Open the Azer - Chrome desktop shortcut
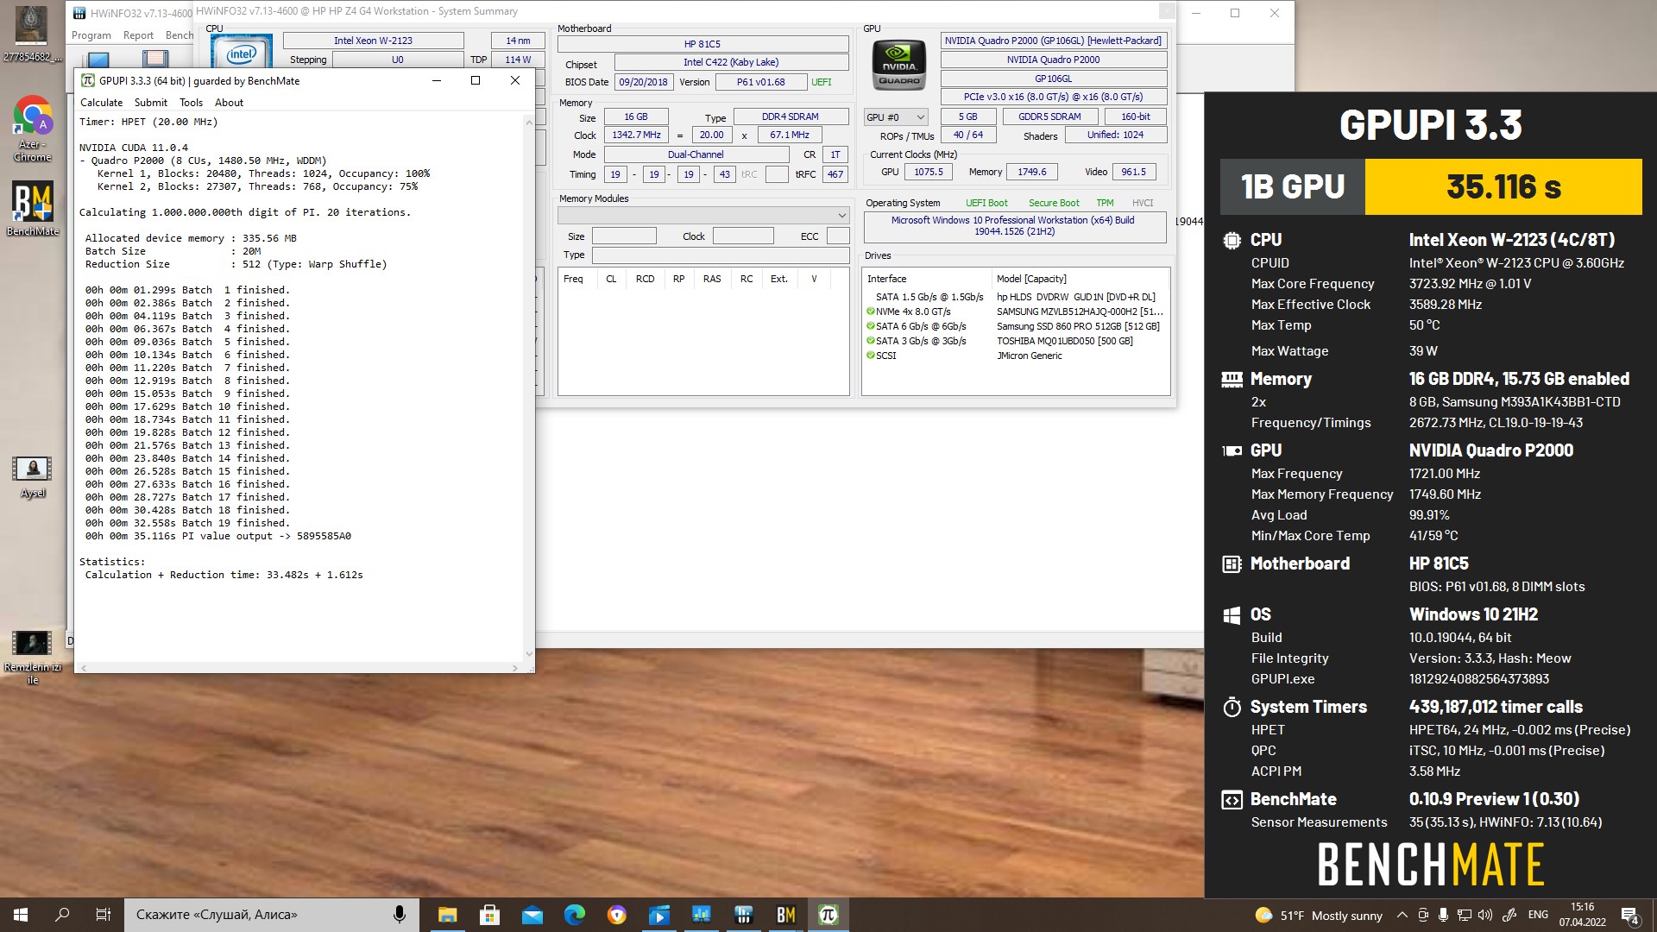 (x=32, y=128)
